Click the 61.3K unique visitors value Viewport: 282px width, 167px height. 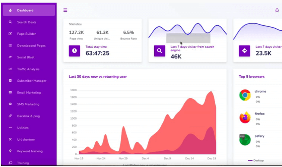[x=102, y=32]
